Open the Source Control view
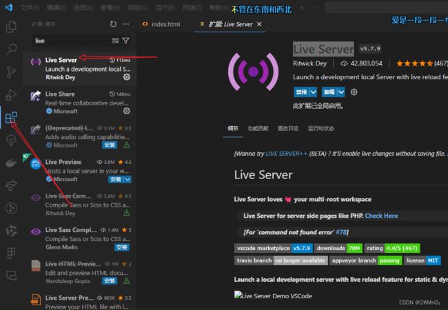448x310 pixels. click(11, 72)
